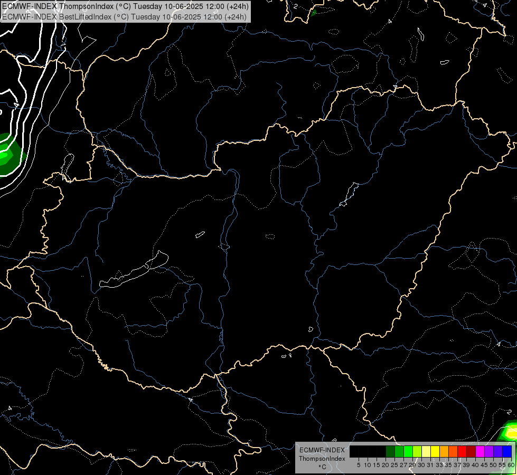This screenshot has width=517, height=475.
Task: Select the bright green 27–29 legend swatch
Action: tap(408, 452)
